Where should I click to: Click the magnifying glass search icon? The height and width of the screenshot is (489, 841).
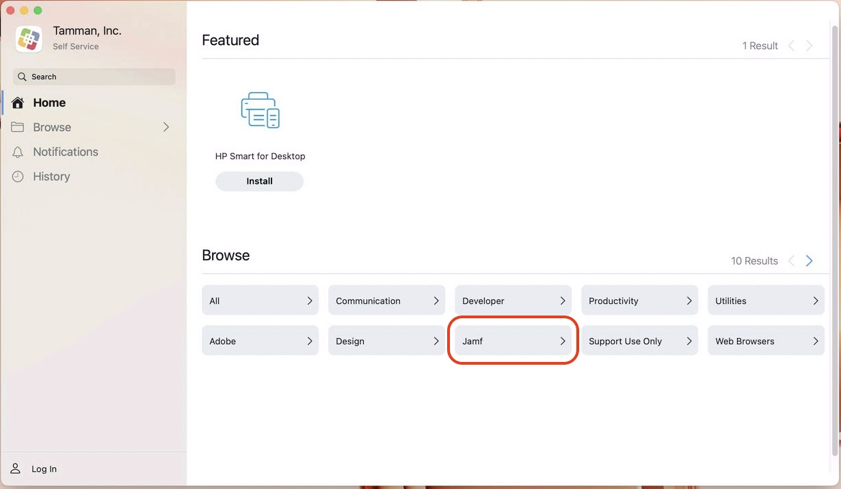23,77
